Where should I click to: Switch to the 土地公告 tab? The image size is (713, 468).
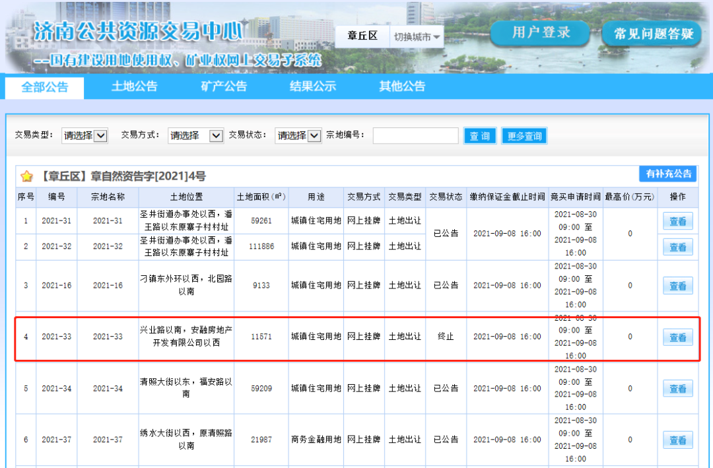pos(134,86)
